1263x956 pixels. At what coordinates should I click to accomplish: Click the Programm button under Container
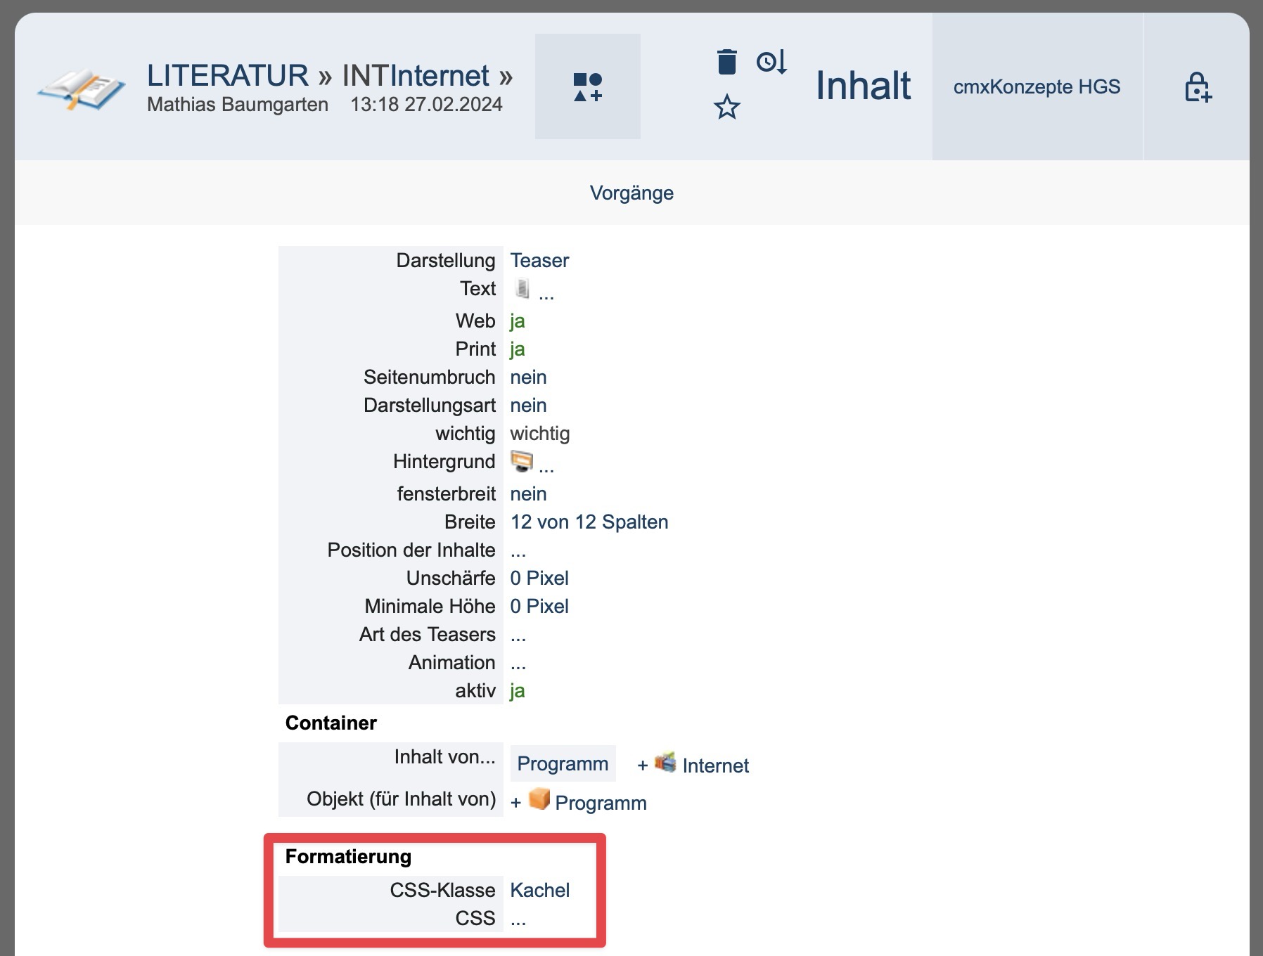(563, 764)
